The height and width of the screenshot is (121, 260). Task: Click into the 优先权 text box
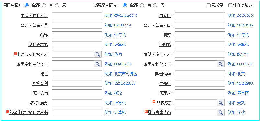(200, 83)
